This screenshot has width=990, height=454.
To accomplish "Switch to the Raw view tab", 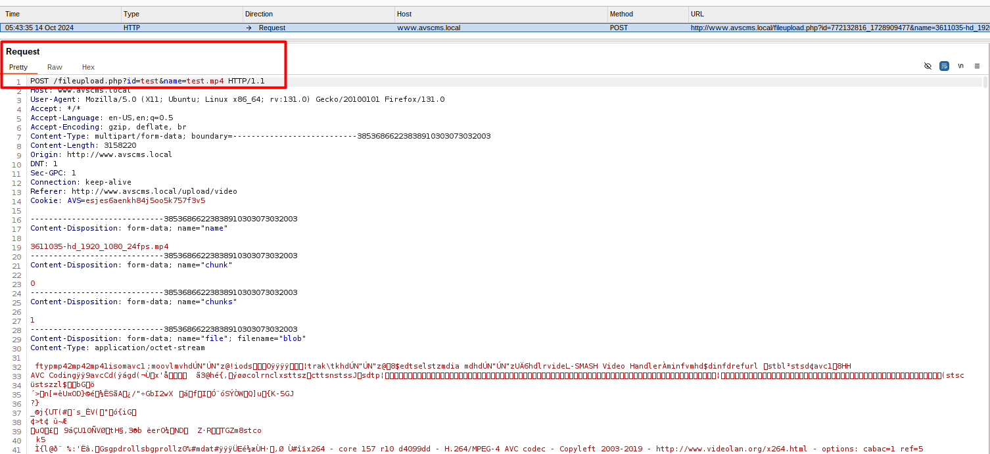I will 55,67.
